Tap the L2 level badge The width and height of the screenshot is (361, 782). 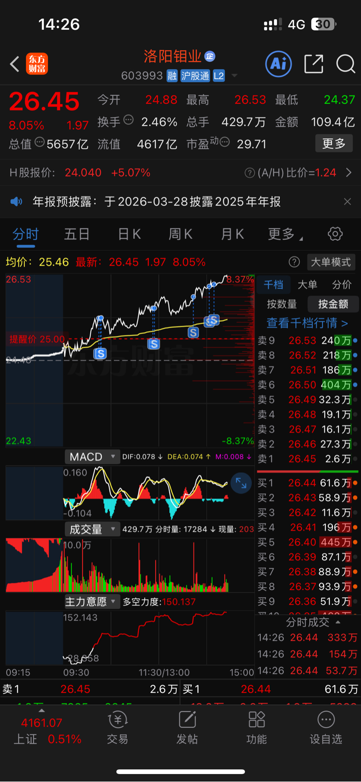(x=219, y=76)
